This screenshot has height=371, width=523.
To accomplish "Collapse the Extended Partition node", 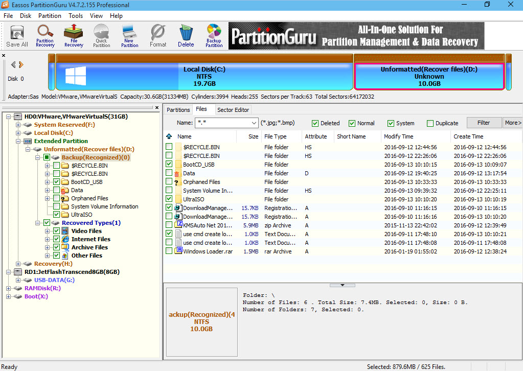I will [x=18, y=141].
